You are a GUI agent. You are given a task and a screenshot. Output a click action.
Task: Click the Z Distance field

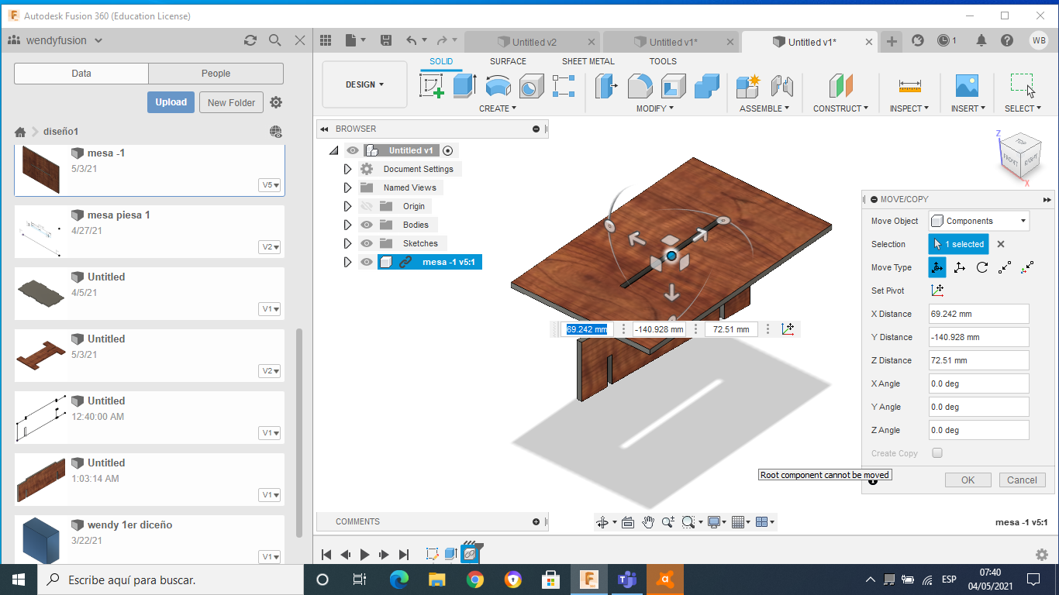[979, 360]
